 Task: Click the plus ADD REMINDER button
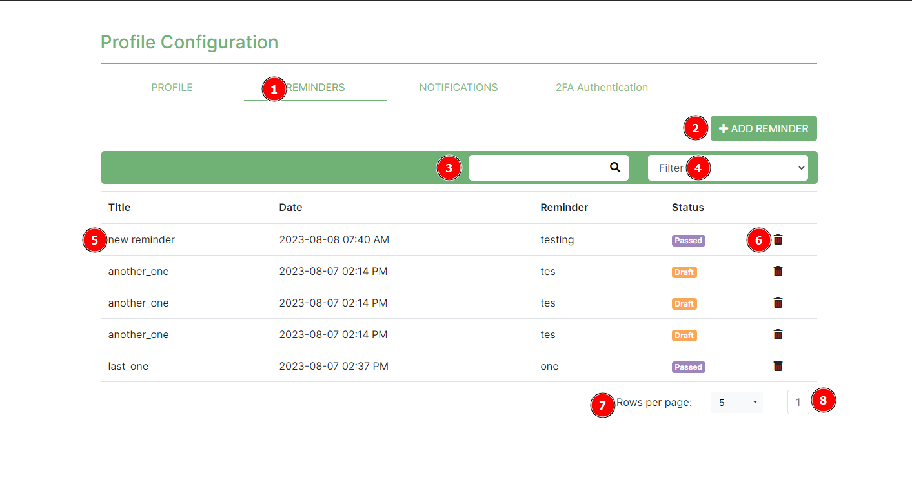point(764,128)
